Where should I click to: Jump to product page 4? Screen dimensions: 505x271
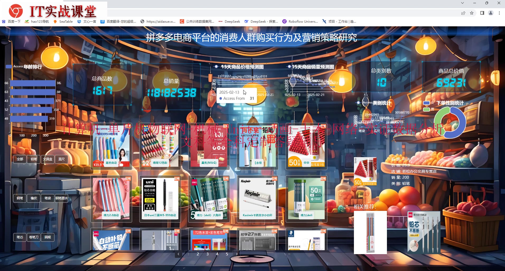click(x=217, y=254)
